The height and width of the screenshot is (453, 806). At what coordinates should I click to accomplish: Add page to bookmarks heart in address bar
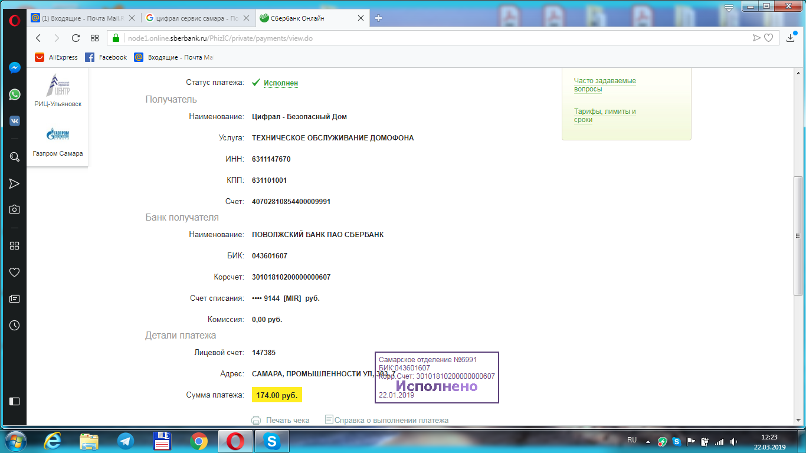[768, 38]
